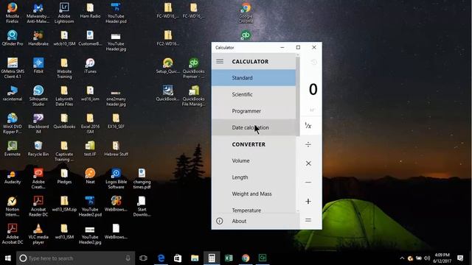Image resolution: width=472 pixels, height=265 pixels.
Task: Open Task View from the taskbar
Action: click(x=143, y=258)
